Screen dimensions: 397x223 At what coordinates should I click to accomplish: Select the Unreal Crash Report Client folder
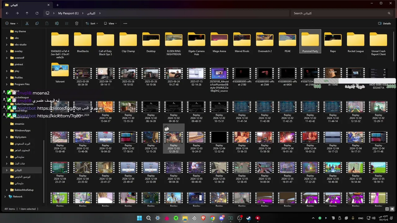[378, 44]
